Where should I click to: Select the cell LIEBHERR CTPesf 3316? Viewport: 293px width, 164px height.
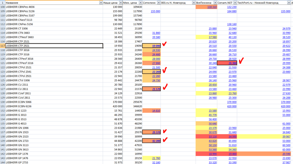(x=54, y=63)
